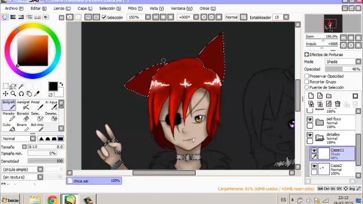The width and height of the screenshot is (363, 204).
Task: Open the rotation angle +000° dropdown
Action: pyautogui.click(x=196, y=17)
